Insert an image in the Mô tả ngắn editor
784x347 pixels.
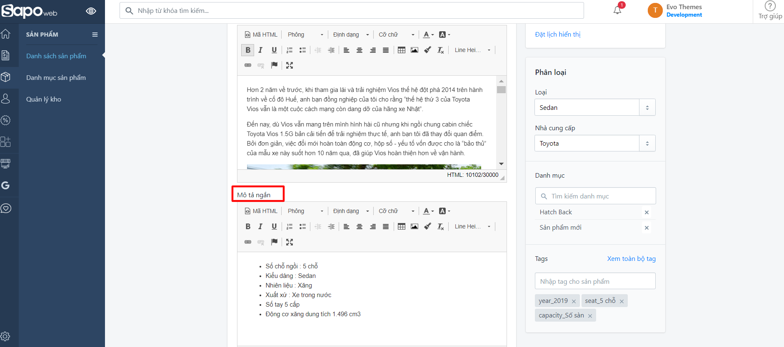click(x=414, y=227)
